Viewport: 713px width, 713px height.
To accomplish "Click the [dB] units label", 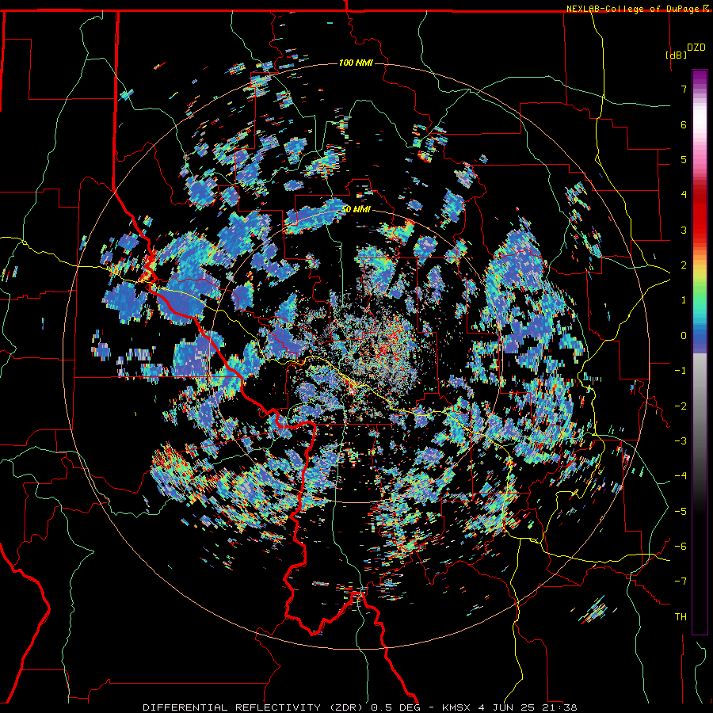I will [676, 55].
